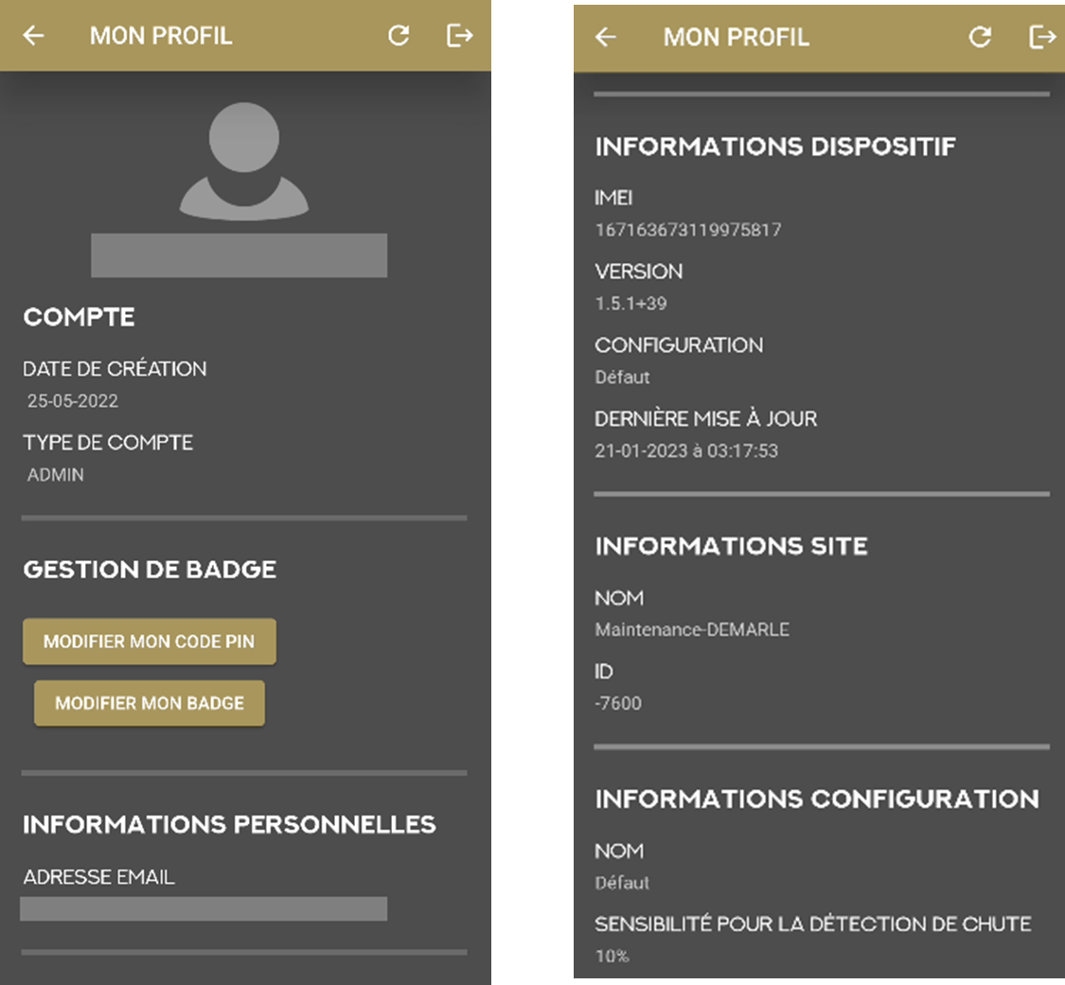This screenshot has height=985, width=1065.
Task: Log out using the right screen's exit icon
Action: click(1041, 37)
